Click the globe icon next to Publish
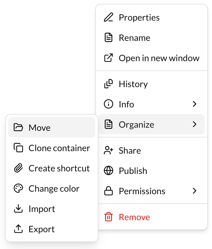This screenshot has width=212, height=249. pos(109,170)
